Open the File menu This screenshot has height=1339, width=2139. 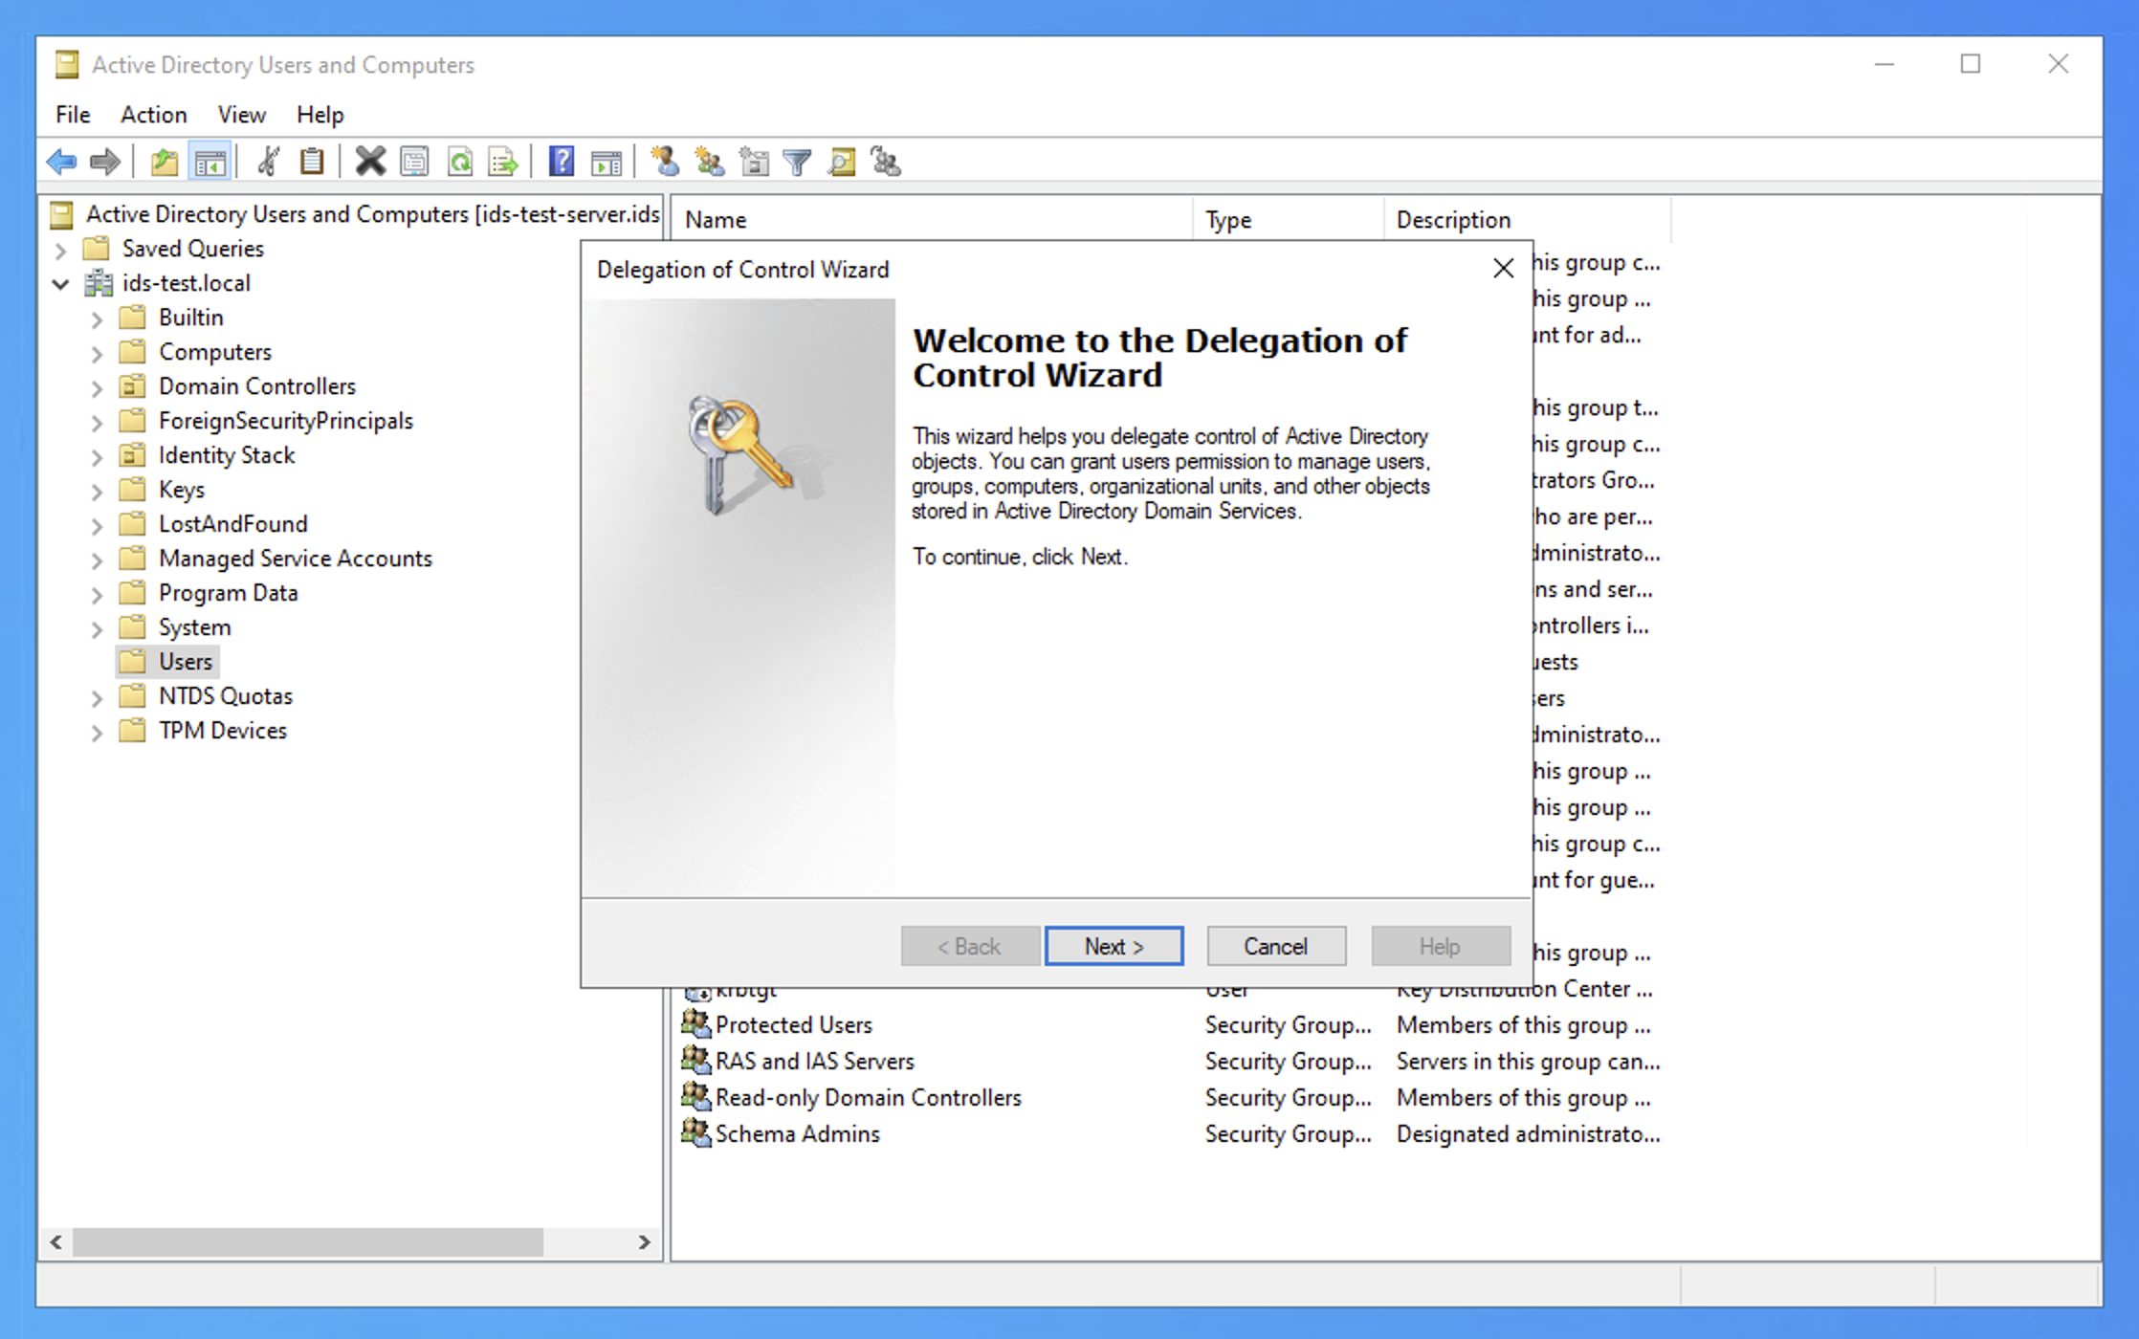point(73,115)
